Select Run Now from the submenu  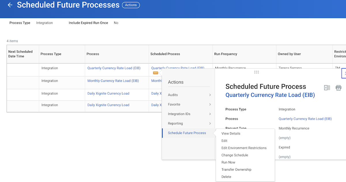pyautogui.click(x=228, y=162)
